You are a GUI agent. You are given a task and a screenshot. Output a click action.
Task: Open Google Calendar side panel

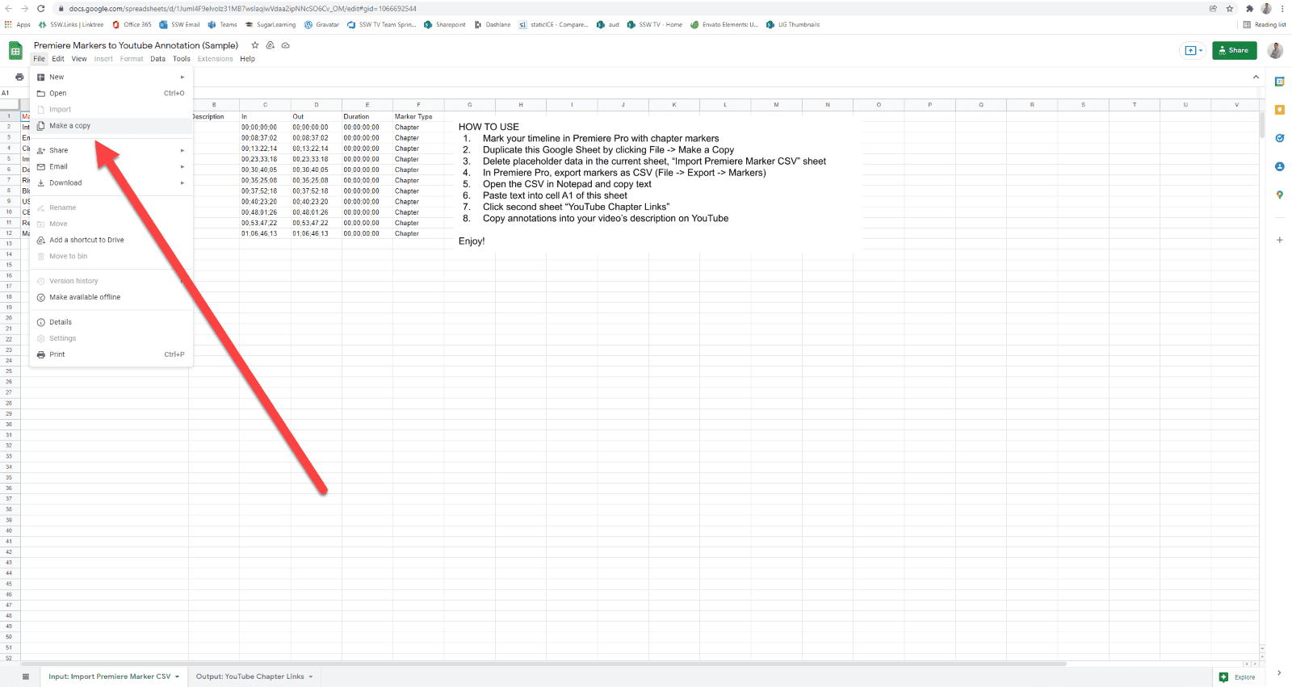[x=1279, y=82]
